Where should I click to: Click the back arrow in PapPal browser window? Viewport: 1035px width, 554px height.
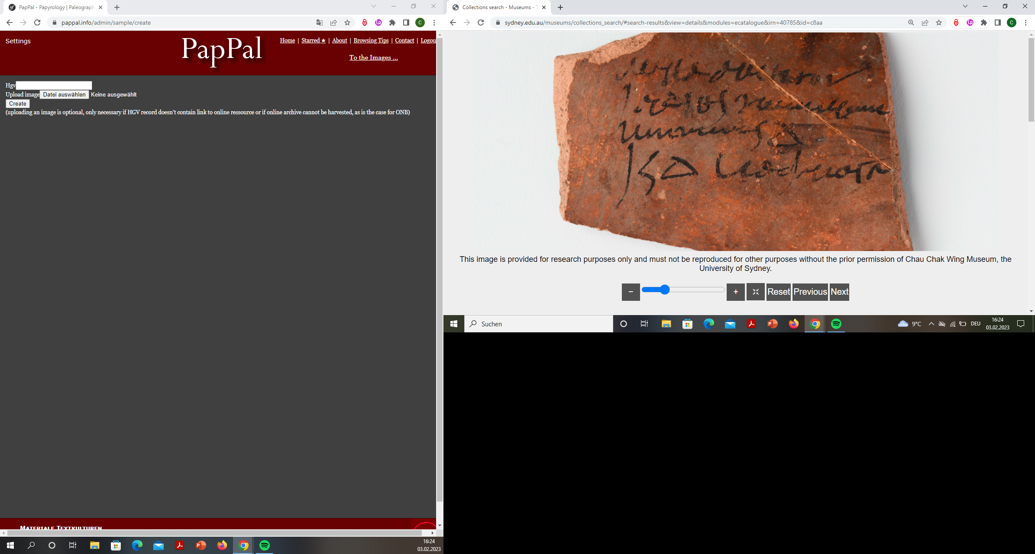pos(10,23)
